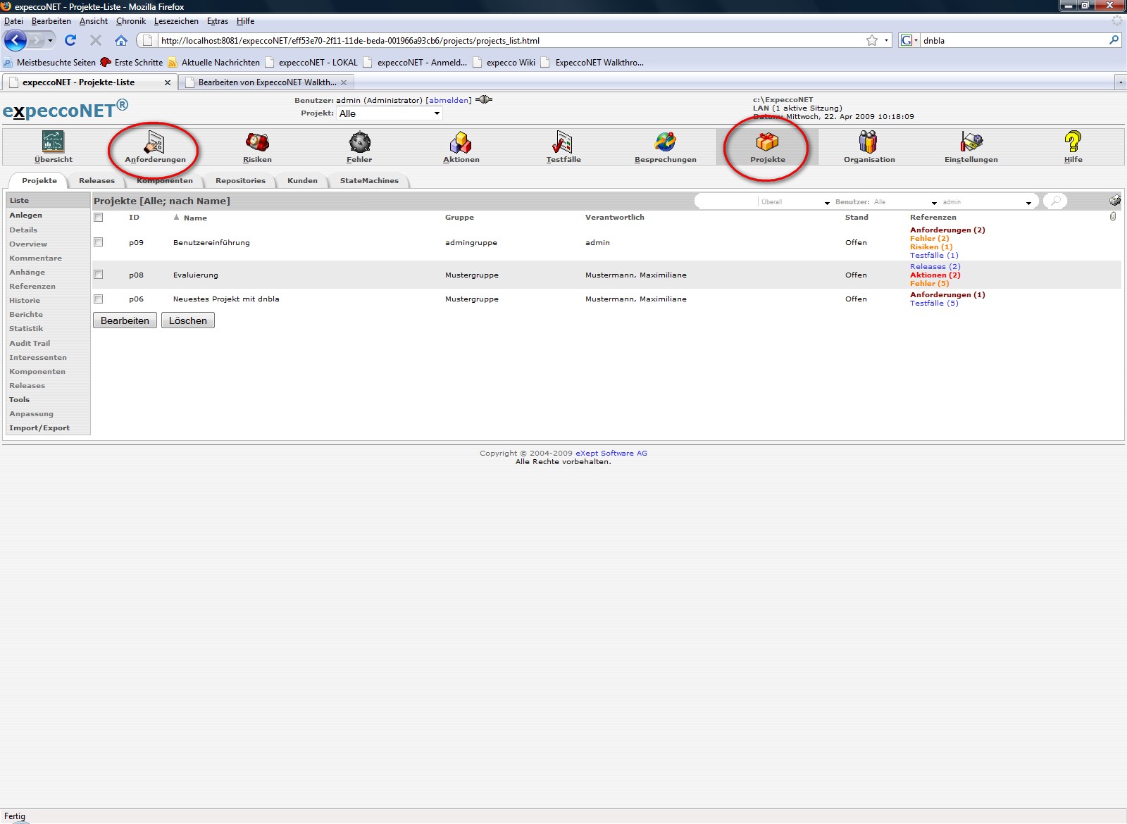Image resolution: width=1127 pixels, height=824 pixels.
Task: Open the 'Überall' search scope dropdown
Action: click(x=795, y=202)
